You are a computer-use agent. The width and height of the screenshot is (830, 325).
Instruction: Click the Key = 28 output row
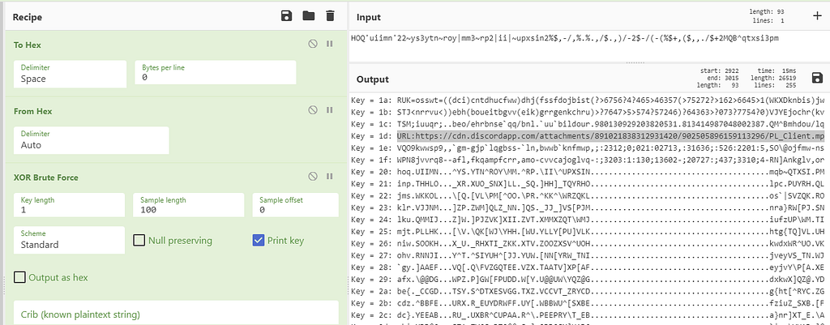588,267
